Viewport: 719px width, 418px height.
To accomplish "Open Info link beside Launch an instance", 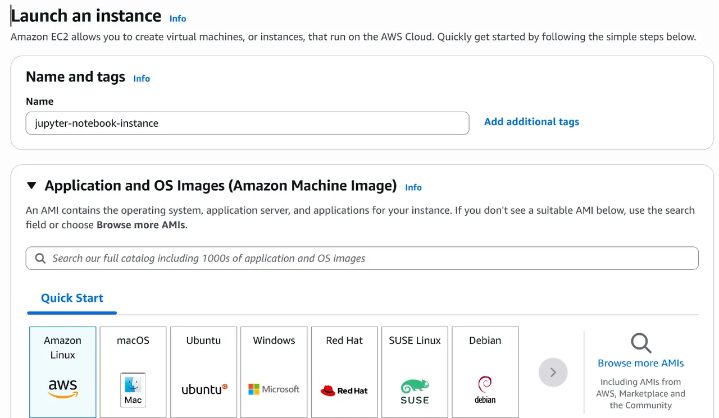I will click(x=178, y=19).
